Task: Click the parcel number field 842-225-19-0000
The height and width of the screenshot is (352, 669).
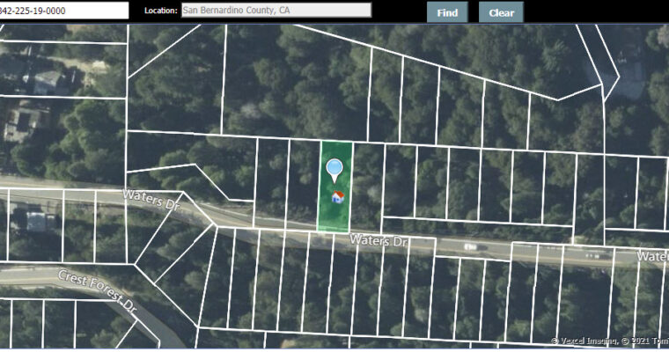Action: [62, 11]
